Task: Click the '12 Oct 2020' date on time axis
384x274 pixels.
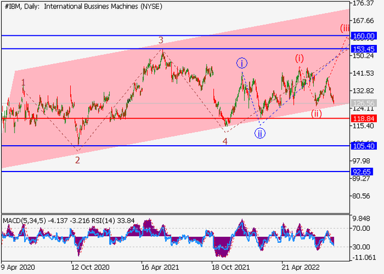Action: 91,267
